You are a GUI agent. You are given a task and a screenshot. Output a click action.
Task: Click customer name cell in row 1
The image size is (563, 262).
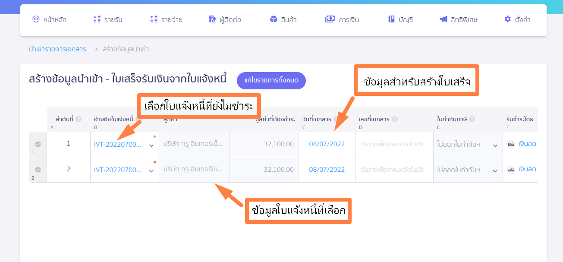195,144
